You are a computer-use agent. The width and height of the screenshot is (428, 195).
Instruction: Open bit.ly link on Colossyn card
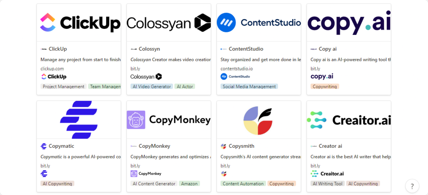pyautogui.click(x=135, y=69)
